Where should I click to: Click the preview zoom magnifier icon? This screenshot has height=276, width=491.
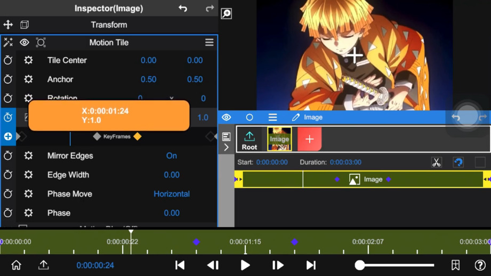point(227,13)
